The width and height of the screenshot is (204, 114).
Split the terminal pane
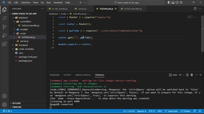(x=187, y=75)
